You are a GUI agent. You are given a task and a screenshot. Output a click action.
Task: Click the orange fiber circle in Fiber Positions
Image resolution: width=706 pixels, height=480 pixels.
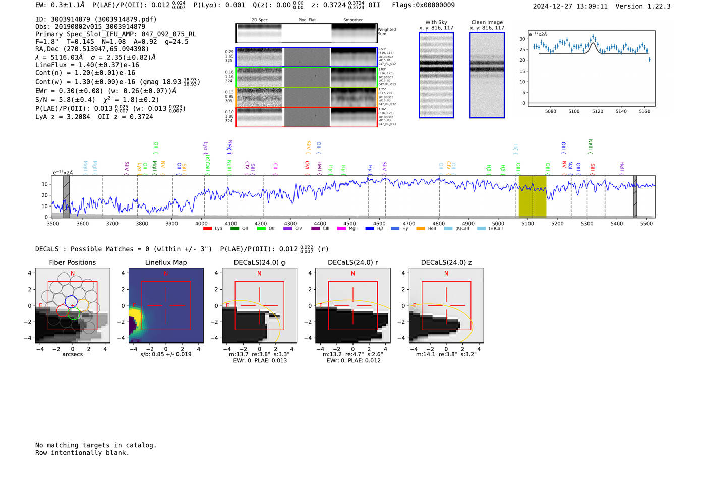83,306
